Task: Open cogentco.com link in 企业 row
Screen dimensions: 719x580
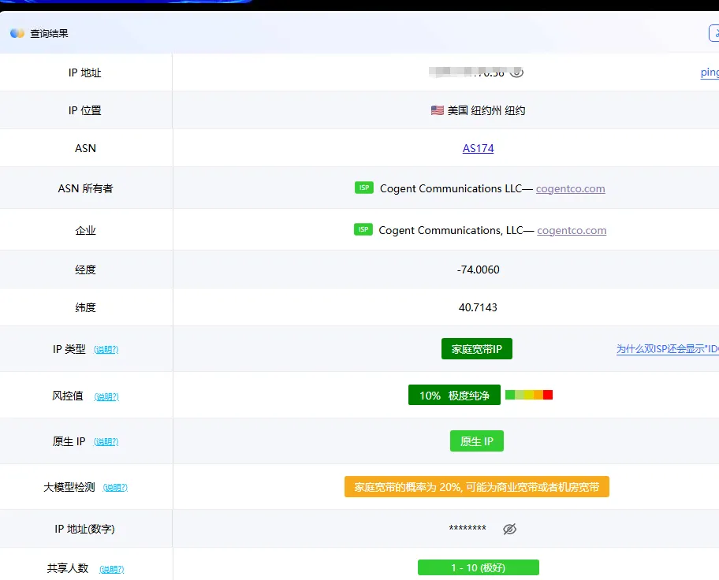Action: coord(572,231)
